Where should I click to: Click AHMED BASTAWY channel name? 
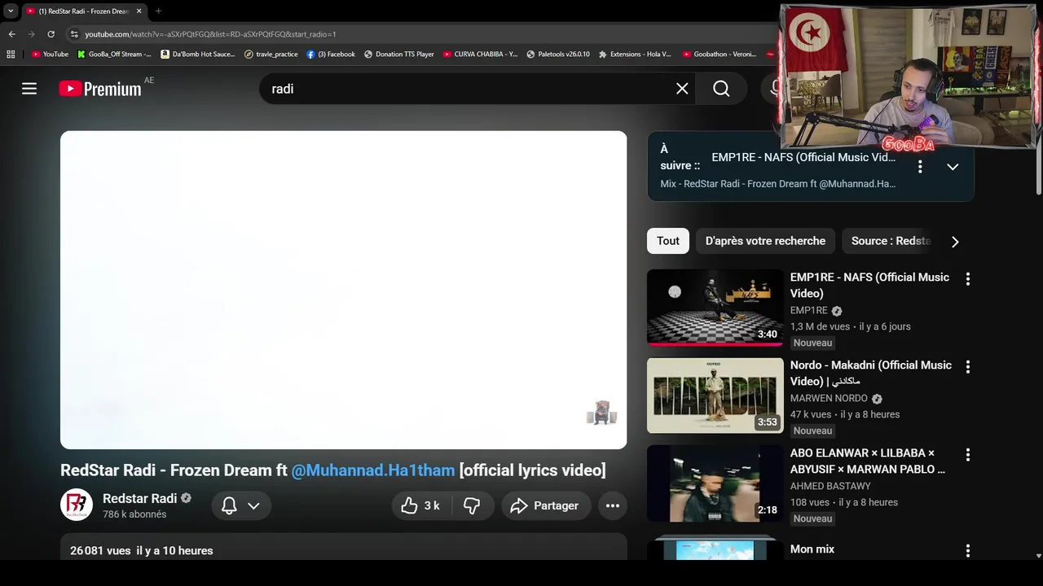pos(830,486)
